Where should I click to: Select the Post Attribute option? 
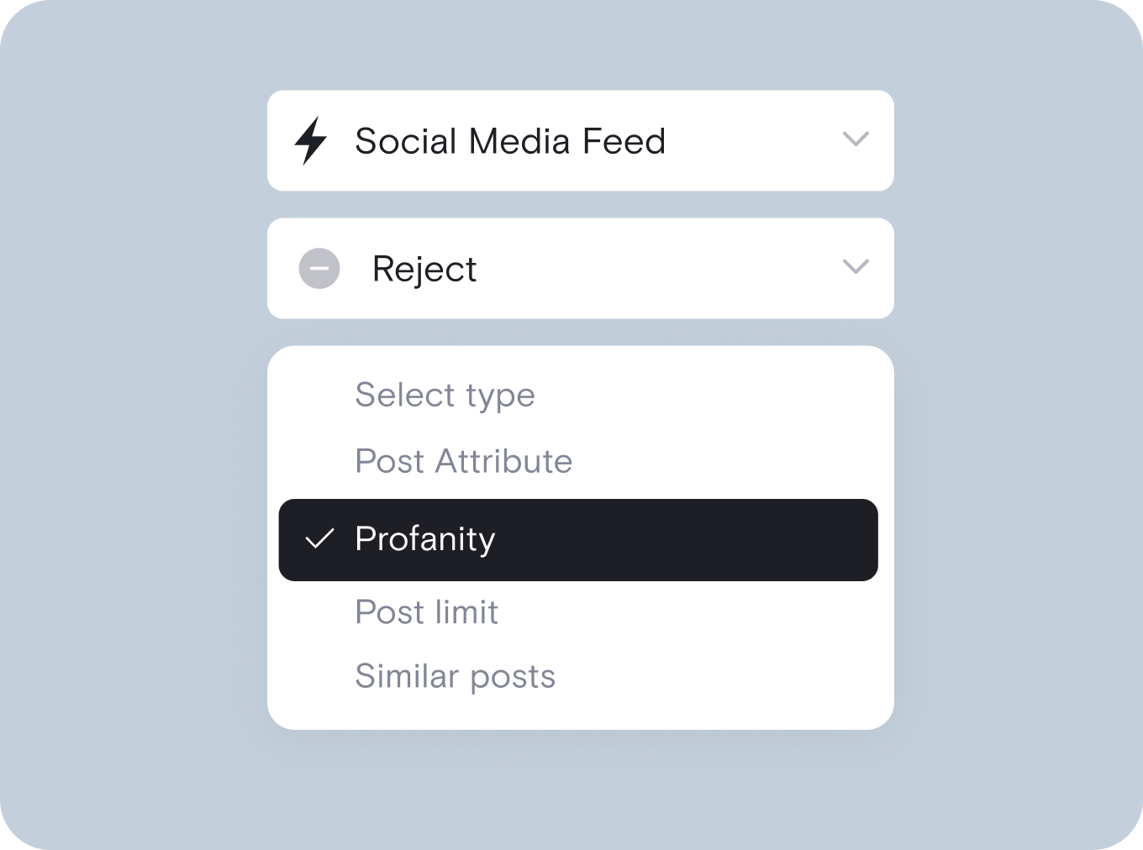(463, 461)
